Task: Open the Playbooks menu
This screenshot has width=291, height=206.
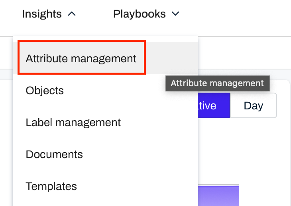Action: pos(140,14)
